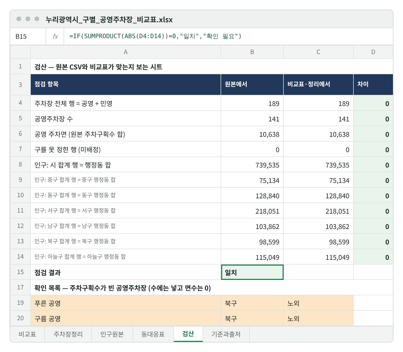
Task: Select row 20 header
Action: 20,318
